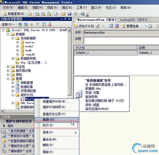Click the DMX query icon
Screen dimensions: 159x155
tap(43, 14)
